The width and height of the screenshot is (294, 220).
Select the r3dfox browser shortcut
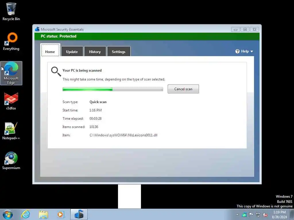pyautogui.click(x=11, y=101)
